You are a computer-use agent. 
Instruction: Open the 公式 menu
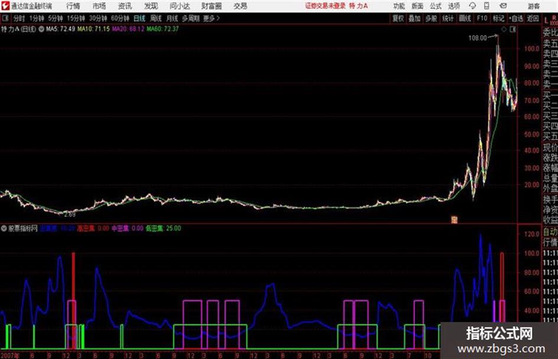click(x=436, y=6)
